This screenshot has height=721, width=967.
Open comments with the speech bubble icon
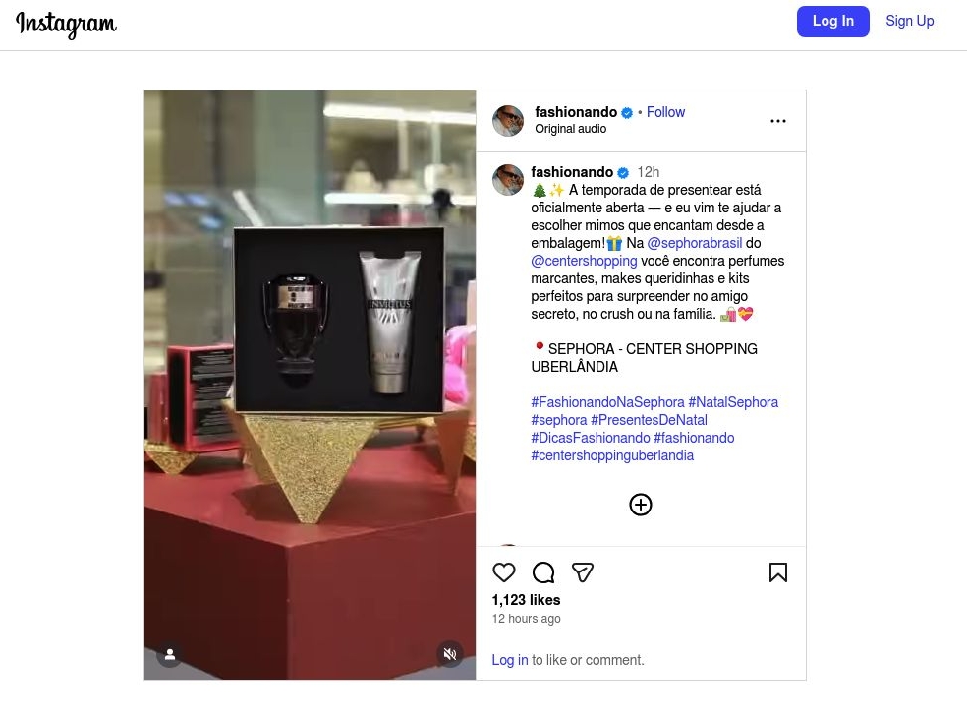543,572
